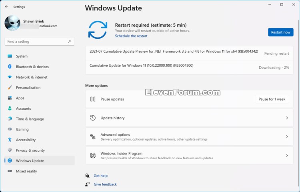Click the search magnifier icon

[70, 41]
